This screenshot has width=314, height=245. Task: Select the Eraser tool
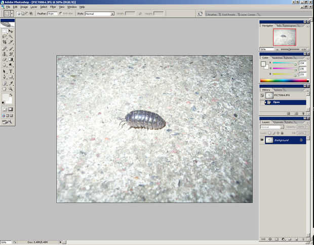[x=5, y=59]
